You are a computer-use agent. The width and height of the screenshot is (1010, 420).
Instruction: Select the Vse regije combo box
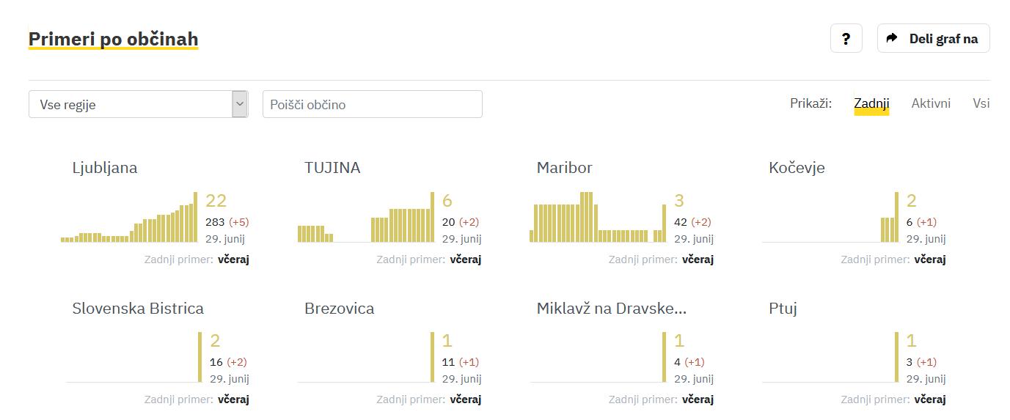pyautogui.click(x=131, y=104)
